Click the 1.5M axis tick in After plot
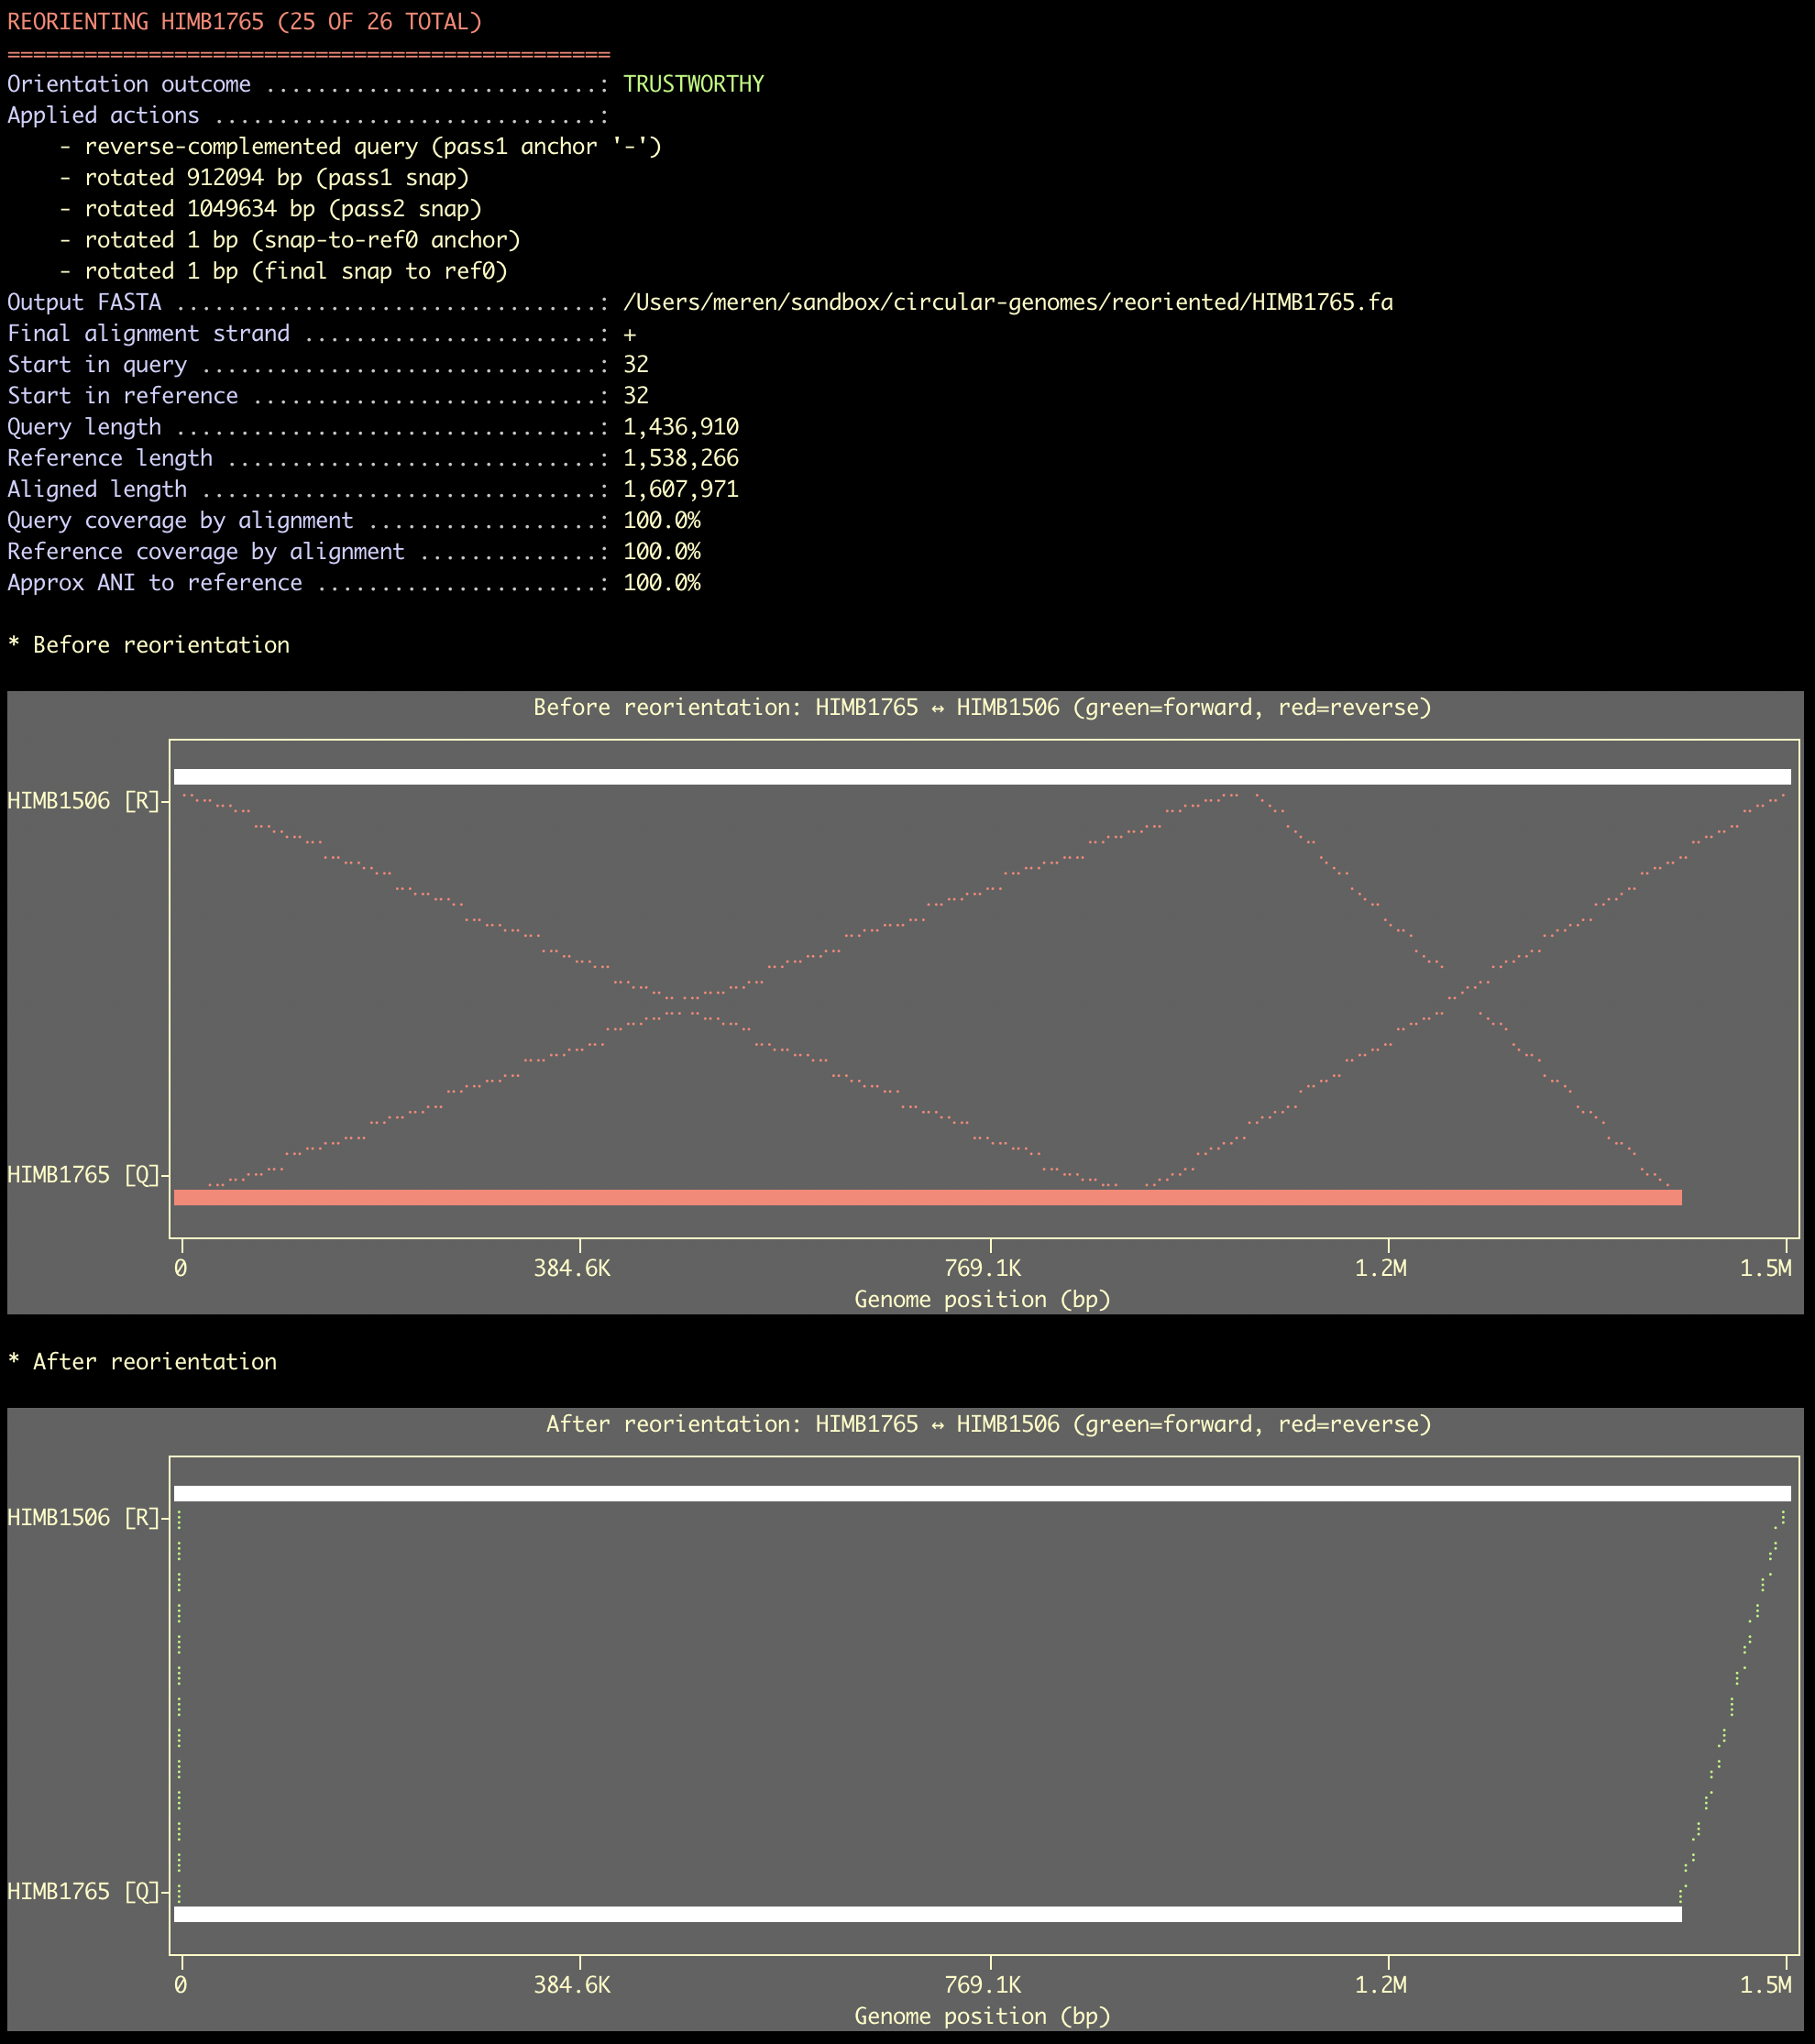Viewport: 1815px width, 2044px height. (x=1766, y=1985)
